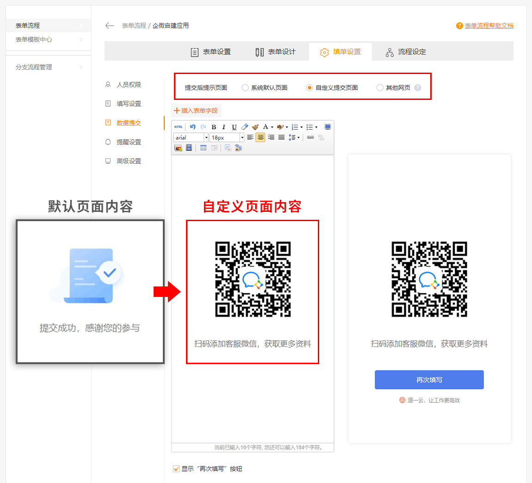Open the line spacing dropdown arrow

[x=298, y=137]
